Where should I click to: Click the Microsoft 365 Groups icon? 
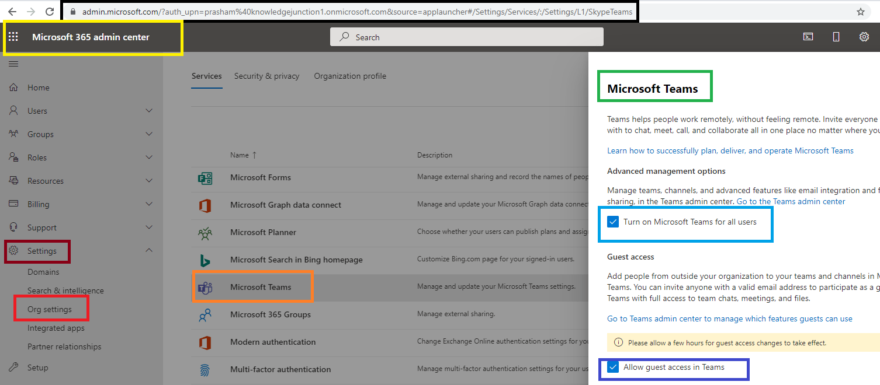click(x=205, y=315)
